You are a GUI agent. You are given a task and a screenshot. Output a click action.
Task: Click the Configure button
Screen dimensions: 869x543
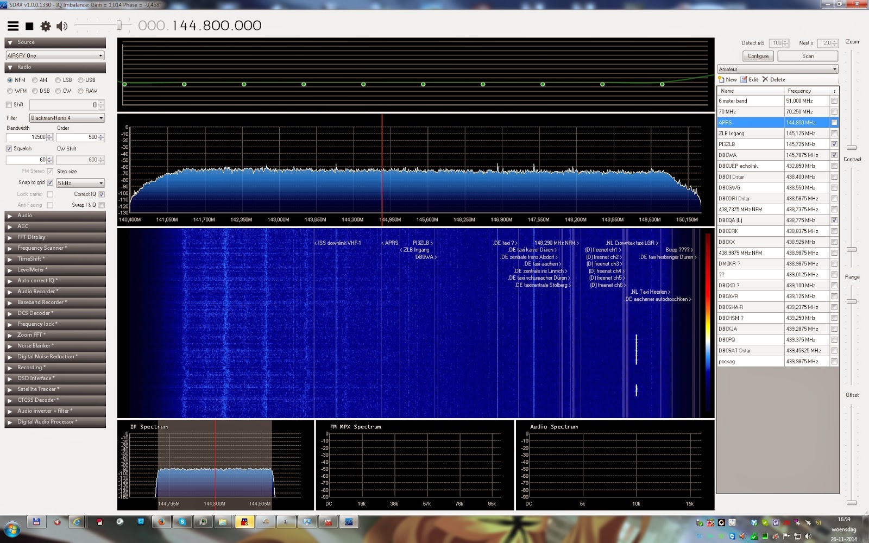[758, 56]
